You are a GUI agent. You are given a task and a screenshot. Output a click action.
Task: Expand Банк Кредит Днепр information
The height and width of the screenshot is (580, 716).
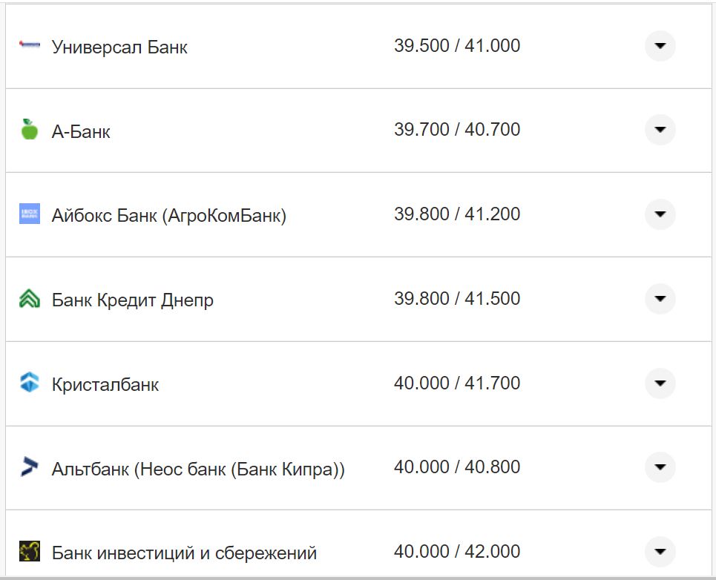point(660,299)
